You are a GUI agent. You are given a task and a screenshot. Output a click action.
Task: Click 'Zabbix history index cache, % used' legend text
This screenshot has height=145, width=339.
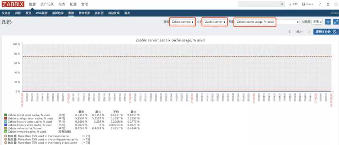point(30,121)
